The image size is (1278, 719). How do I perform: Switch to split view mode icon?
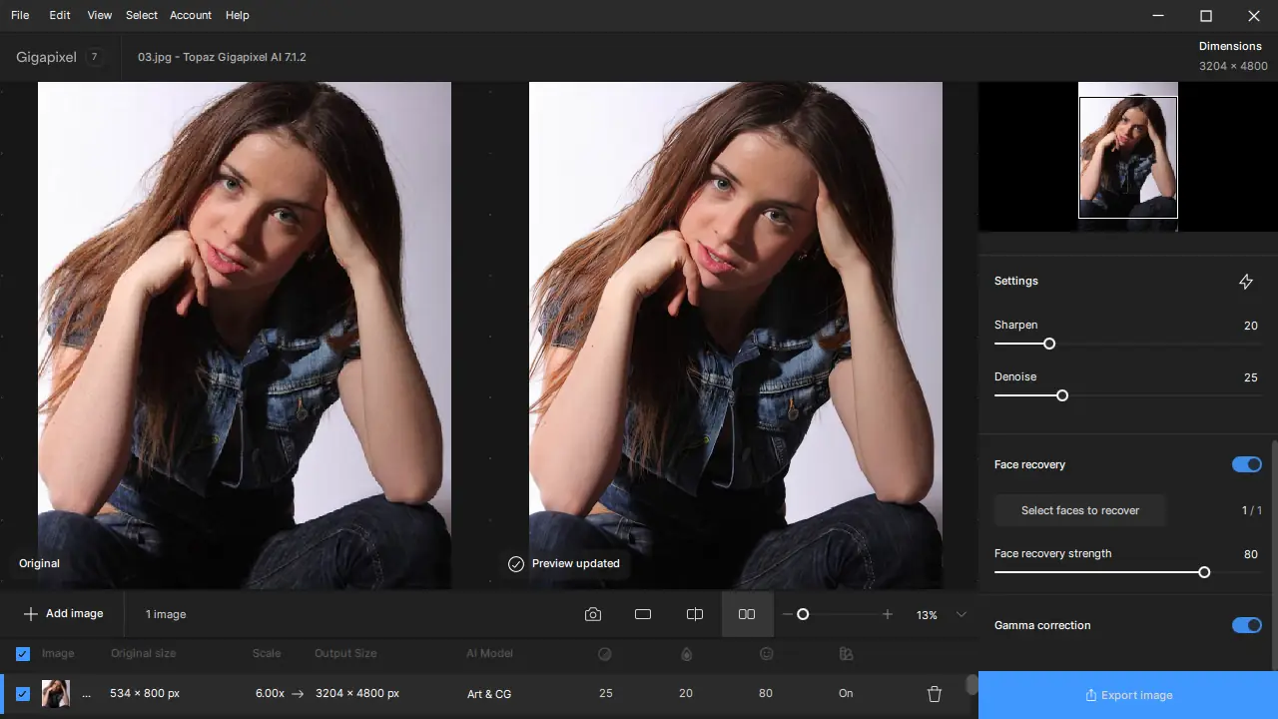click(x=695, y=614)
